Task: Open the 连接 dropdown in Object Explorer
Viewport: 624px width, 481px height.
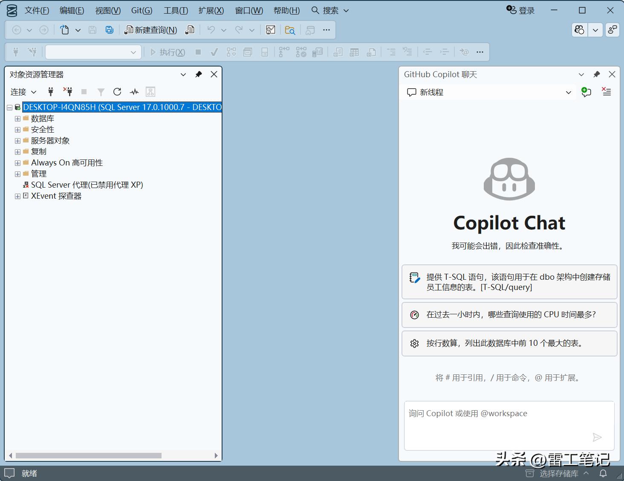Action: pos(23,92)
